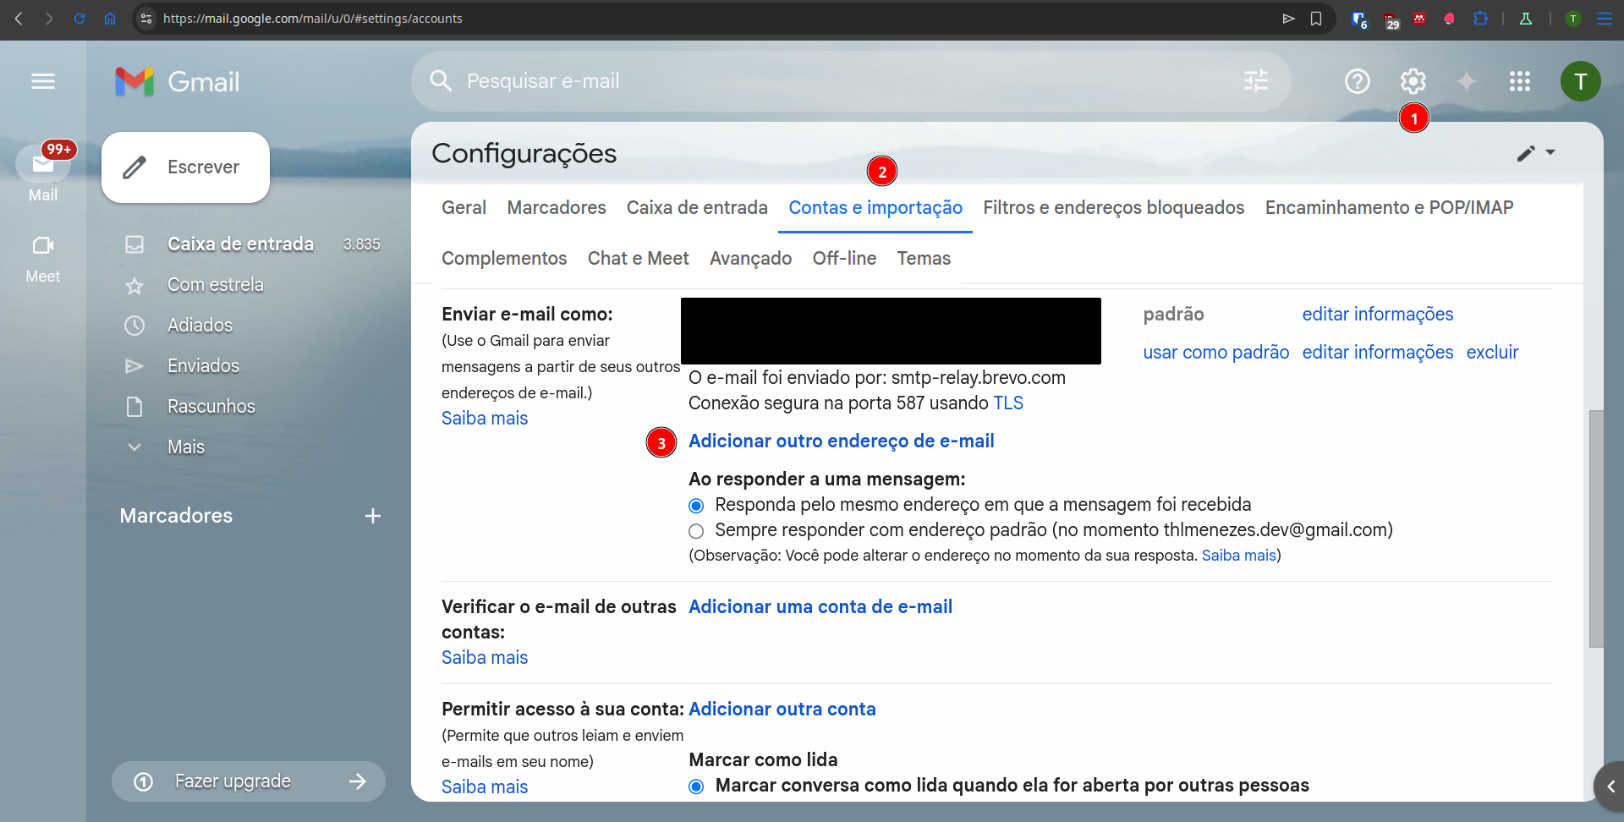This screenshot has height=822, width=1624.
Task: Open Saiba mais in Observação note
Action: 1238,556
